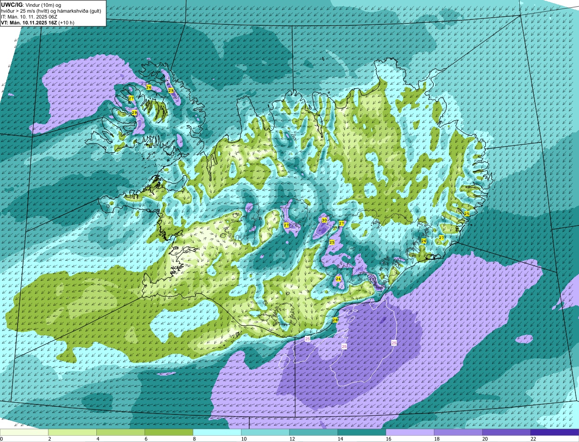Click the legend tick value 0
579x442 pixels.
[1, 439]
